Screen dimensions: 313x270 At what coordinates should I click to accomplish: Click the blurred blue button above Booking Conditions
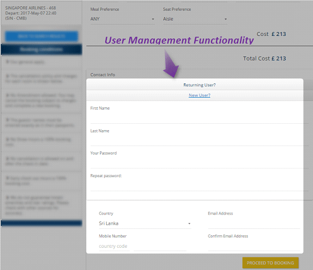point(42,36)
